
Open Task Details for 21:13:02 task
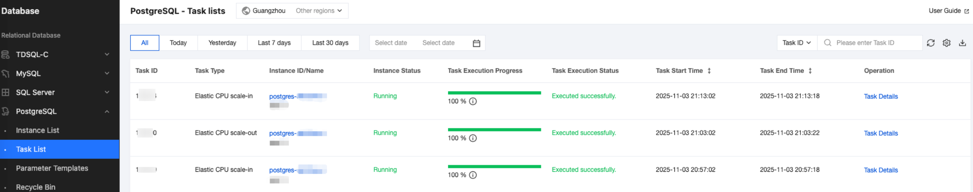click(880, 97)
